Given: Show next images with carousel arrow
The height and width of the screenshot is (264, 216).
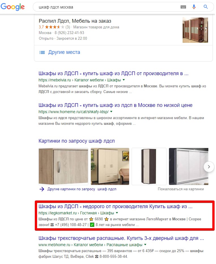Looking at the screenshot, I should [x=209, y=167].
